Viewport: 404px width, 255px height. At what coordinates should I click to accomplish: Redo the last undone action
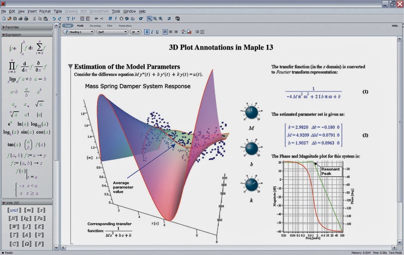coord(60,19)
